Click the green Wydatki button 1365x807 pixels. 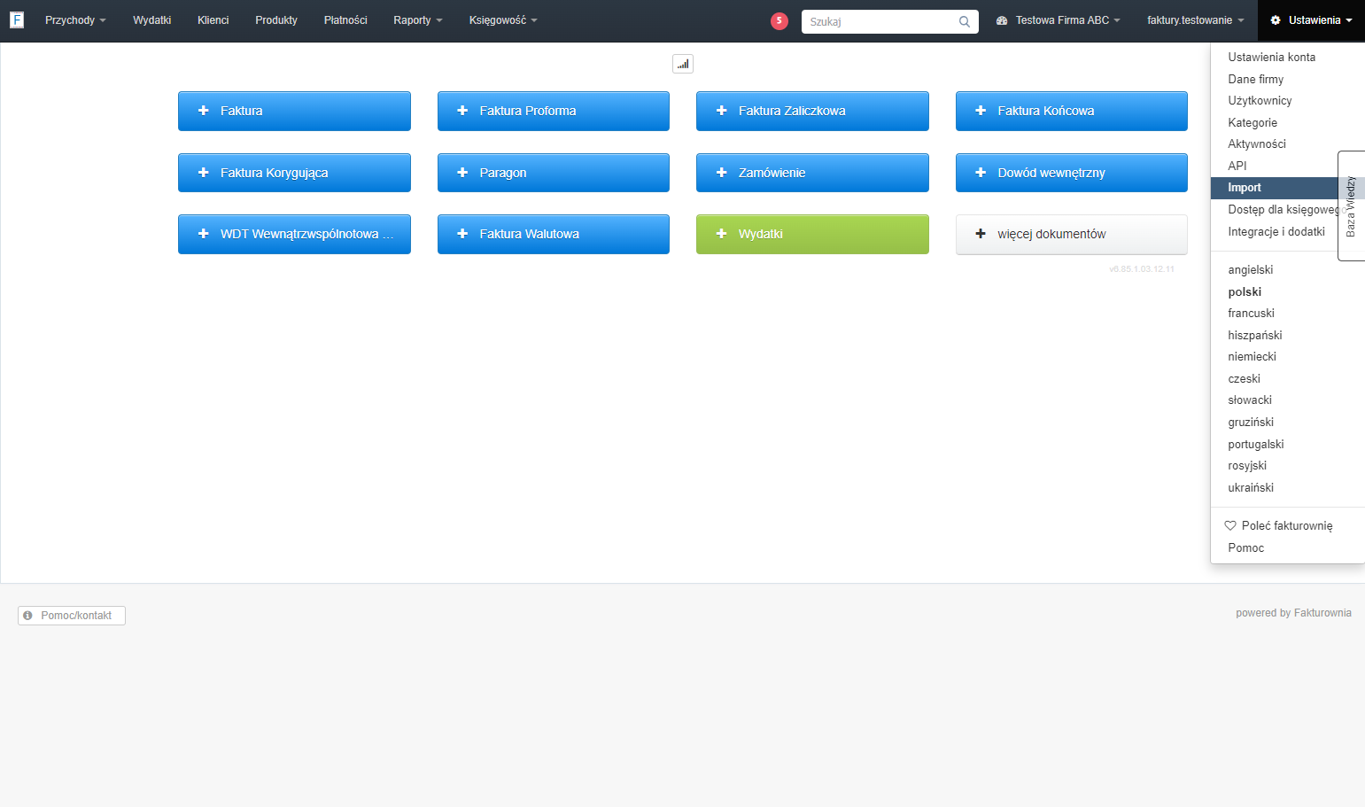pos(812,234)
